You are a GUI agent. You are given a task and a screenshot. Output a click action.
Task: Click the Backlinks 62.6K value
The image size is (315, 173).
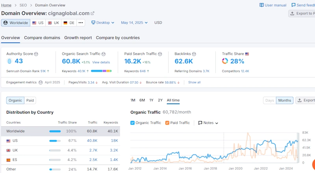click(x=183, y=61)
